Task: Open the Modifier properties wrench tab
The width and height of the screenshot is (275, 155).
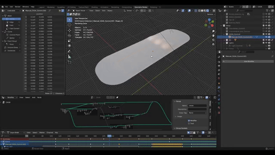Action: 219,87
